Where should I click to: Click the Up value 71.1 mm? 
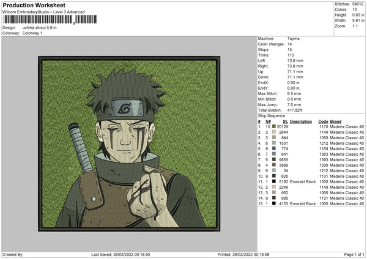point(295,71)
